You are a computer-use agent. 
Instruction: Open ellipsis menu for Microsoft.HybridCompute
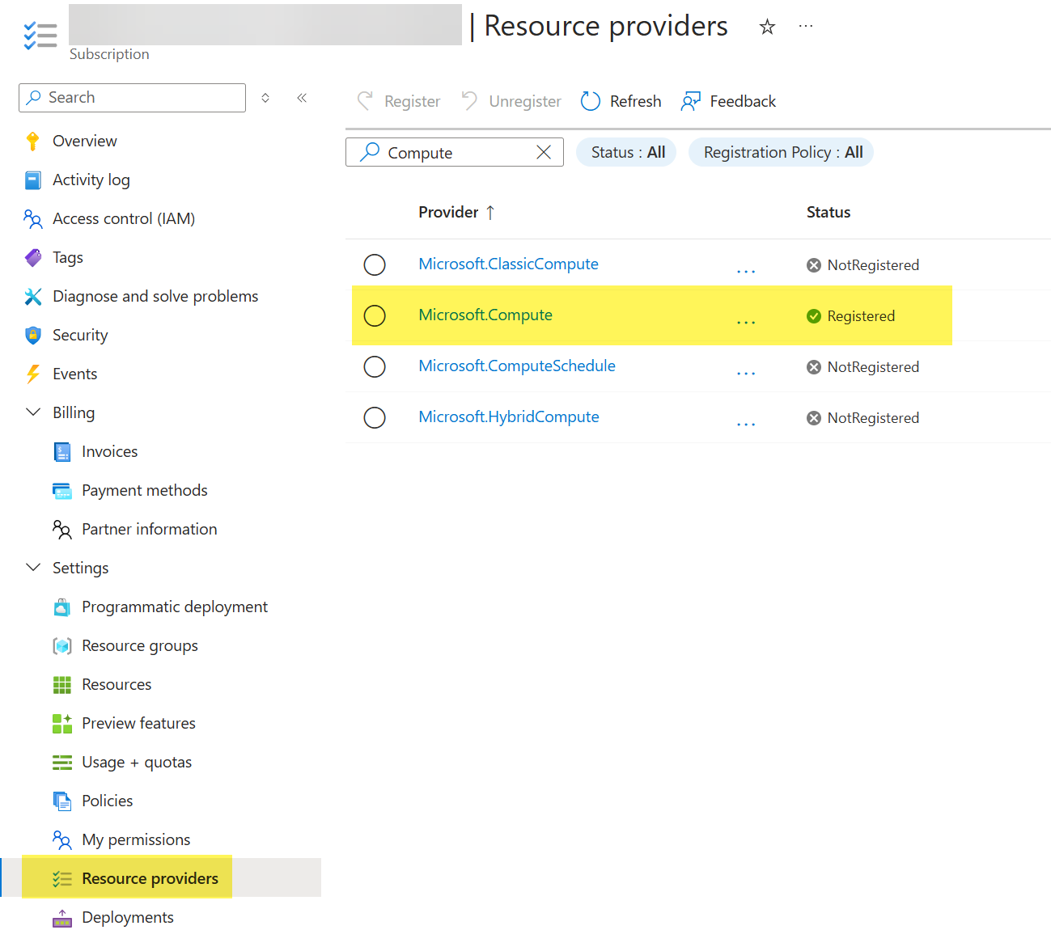click(x=746, y=424)
